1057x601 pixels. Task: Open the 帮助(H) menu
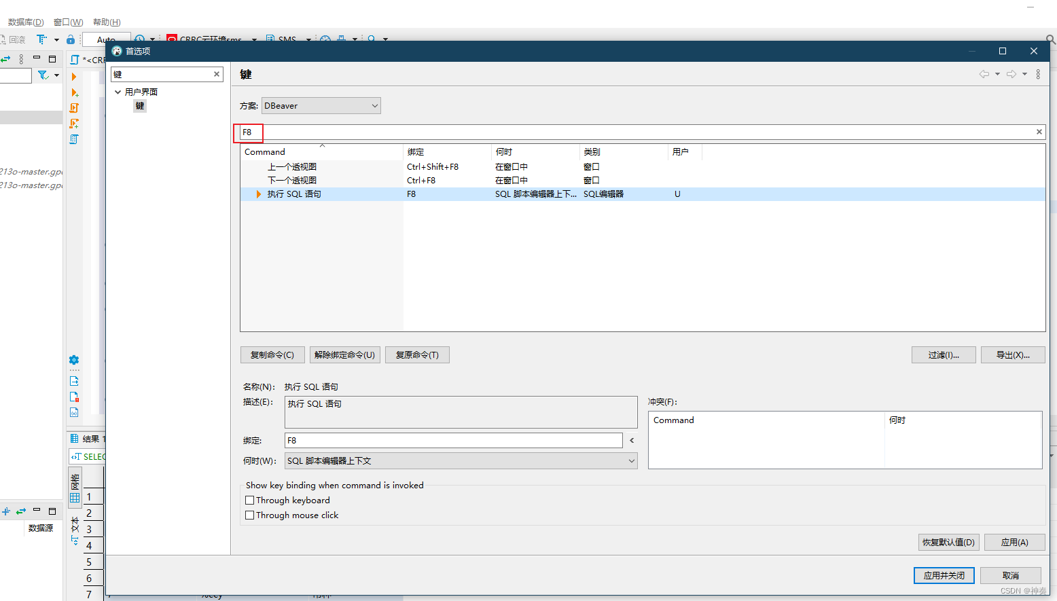coord(107,22)
